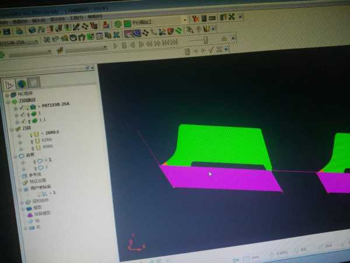This screenshot has height=263, width=350.
Task: Click the orange tool icon between the two bottom dropdowns
Action: tap(60, 50)
